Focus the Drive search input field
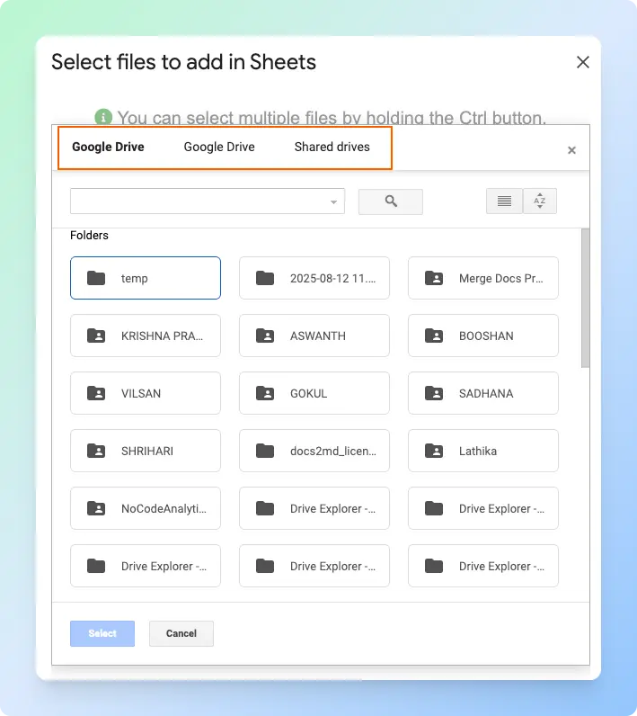The image size is (637, 716). coord(198,201)
